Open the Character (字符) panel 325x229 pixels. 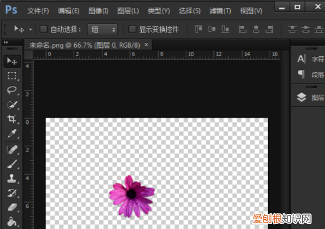[310, 59]
